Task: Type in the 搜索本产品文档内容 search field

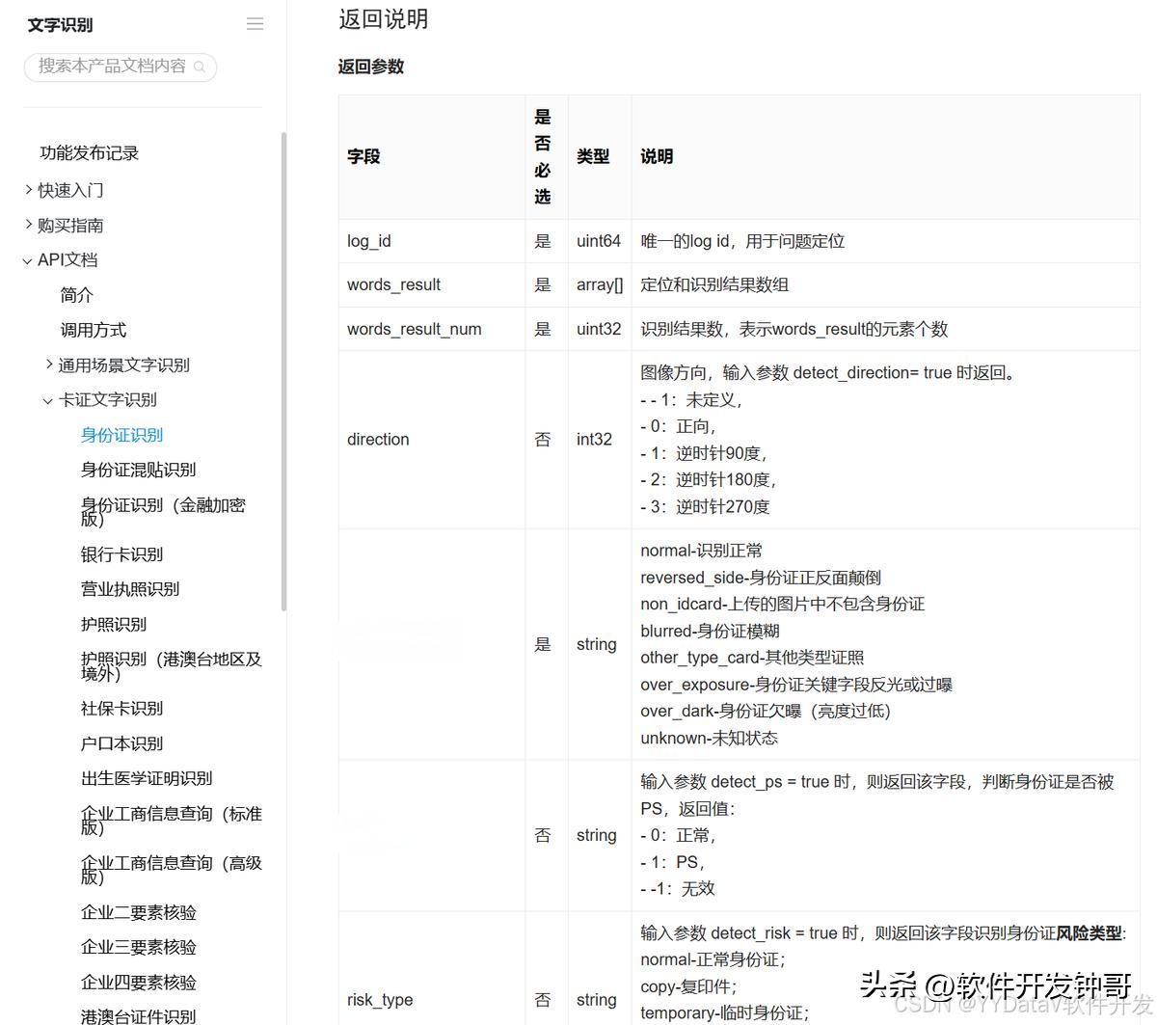Action: pos(111,67)
